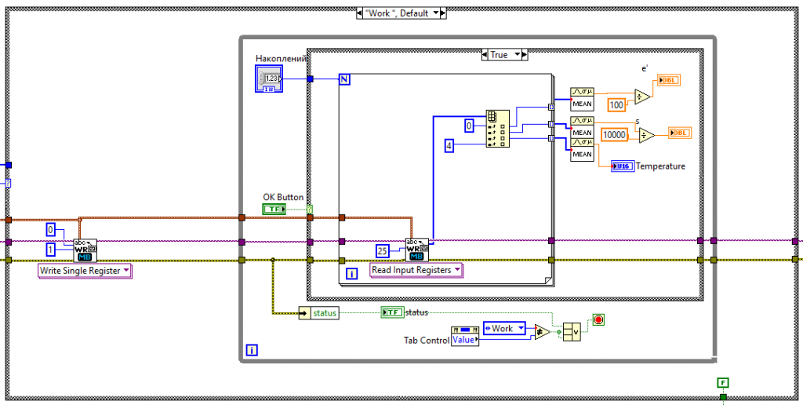Click the numeric constant 10000
The width and height of the screenshot is (803, 405).
tap(613, 135)
